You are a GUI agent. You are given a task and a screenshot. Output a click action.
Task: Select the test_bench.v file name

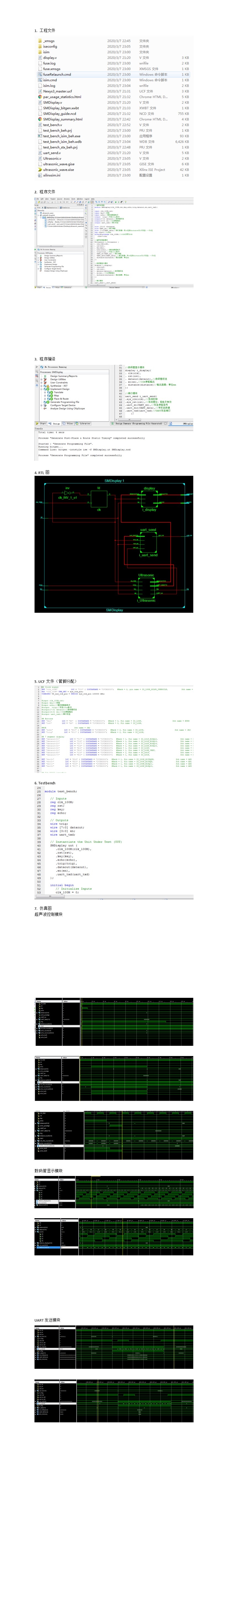pyautogui.click(x=52, y=125)
